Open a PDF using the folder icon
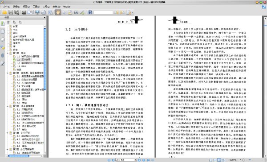 (4, 12)
